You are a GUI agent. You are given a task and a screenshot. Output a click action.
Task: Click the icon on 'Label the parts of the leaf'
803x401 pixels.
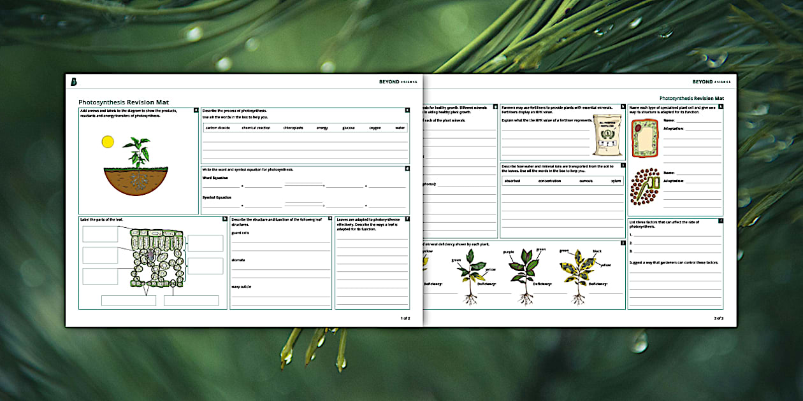224,220
